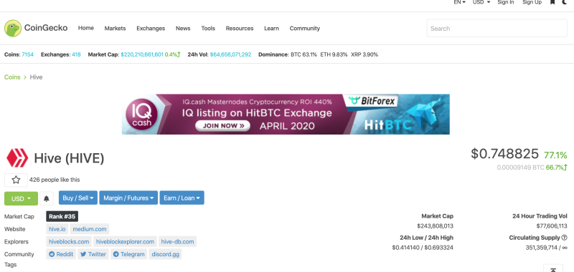Open the hive-db.com explorer link
Screen dimensions: 574x272
pos(177,242)
